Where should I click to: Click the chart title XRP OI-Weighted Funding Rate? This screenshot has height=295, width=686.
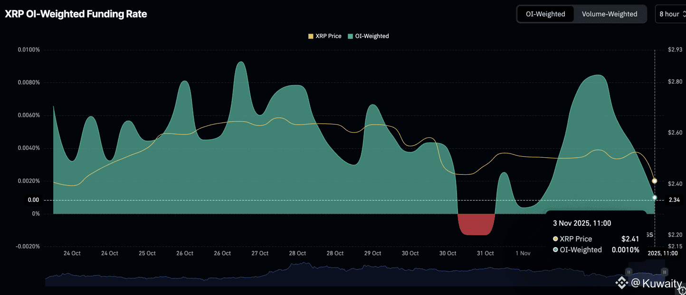(76, 14)
